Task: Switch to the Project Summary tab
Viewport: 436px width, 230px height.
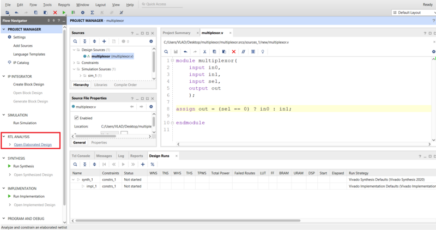Action: tap(177, 33)
